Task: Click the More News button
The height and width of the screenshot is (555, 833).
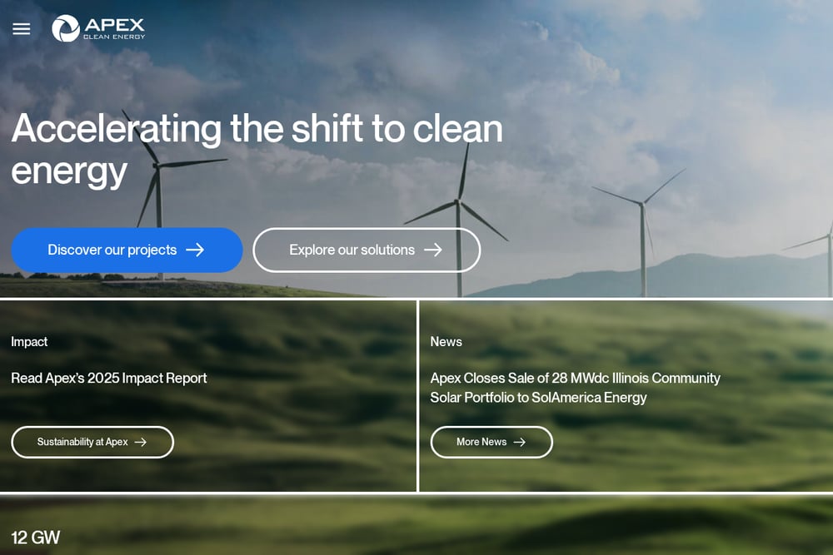Action: pos(491,442)
